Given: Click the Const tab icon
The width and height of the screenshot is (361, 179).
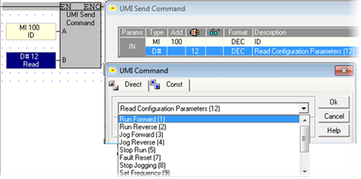Looking at the screenshot, I should pos(155,85).
